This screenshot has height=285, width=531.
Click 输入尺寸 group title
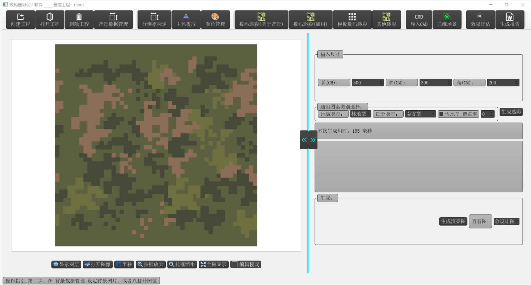click(x=330, y=54)
